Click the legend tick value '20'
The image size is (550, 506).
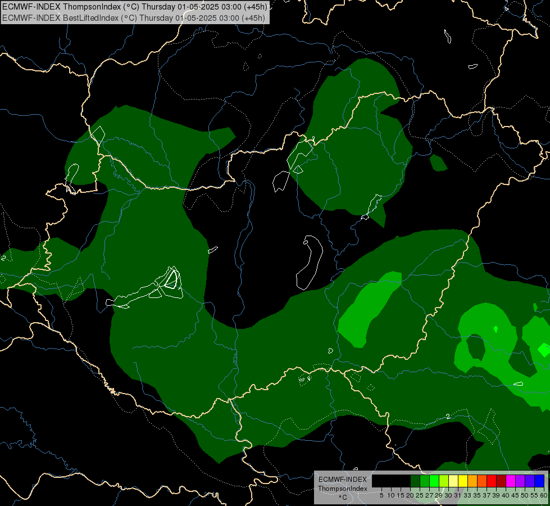click(410, 495)
